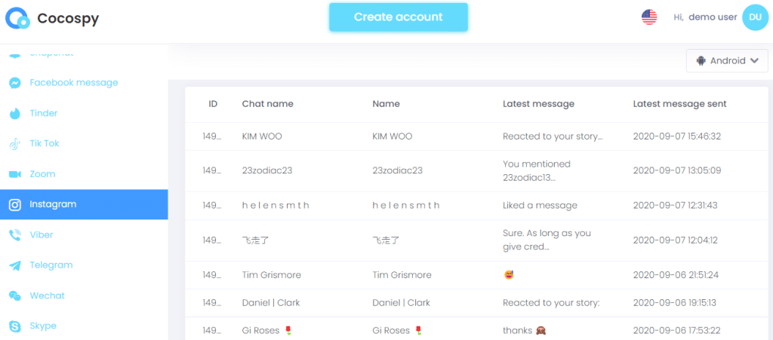
Task: Select KIM WOO chat name cell
Action: coord(262,136)
